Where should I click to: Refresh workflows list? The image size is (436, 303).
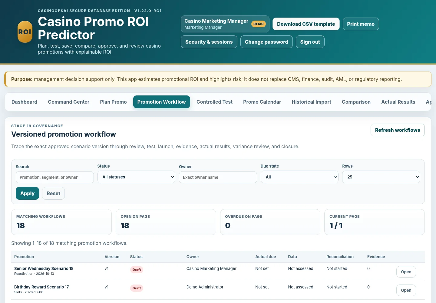[x=398, y=130]
